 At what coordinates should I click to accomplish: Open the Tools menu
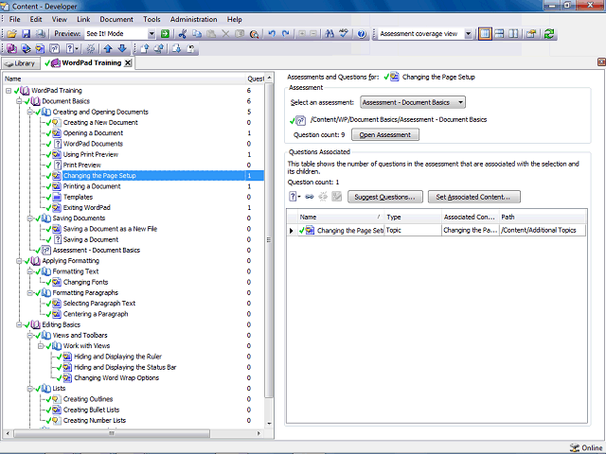[x=151, y=19]
